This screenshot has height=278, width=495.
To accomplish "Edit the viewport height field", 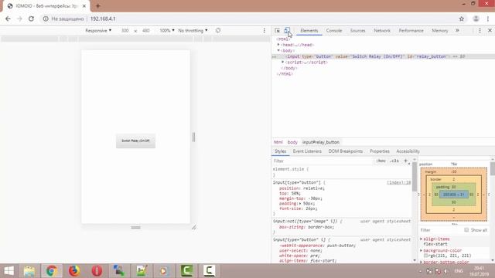I will coord(146,31).
